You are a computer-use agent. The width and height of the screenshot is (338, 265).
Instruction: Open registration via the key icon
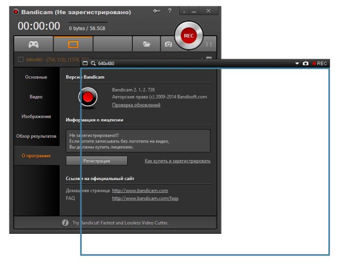click(156, 11)
